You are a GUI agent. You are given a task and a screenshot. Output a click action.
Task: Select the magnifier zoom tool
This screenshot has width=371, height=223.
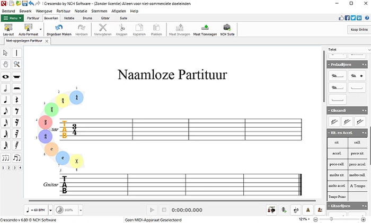16,64
